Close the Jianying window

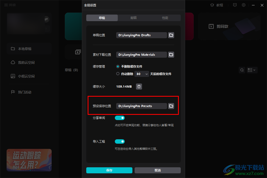pyautogui.click(x=262, y=5)
